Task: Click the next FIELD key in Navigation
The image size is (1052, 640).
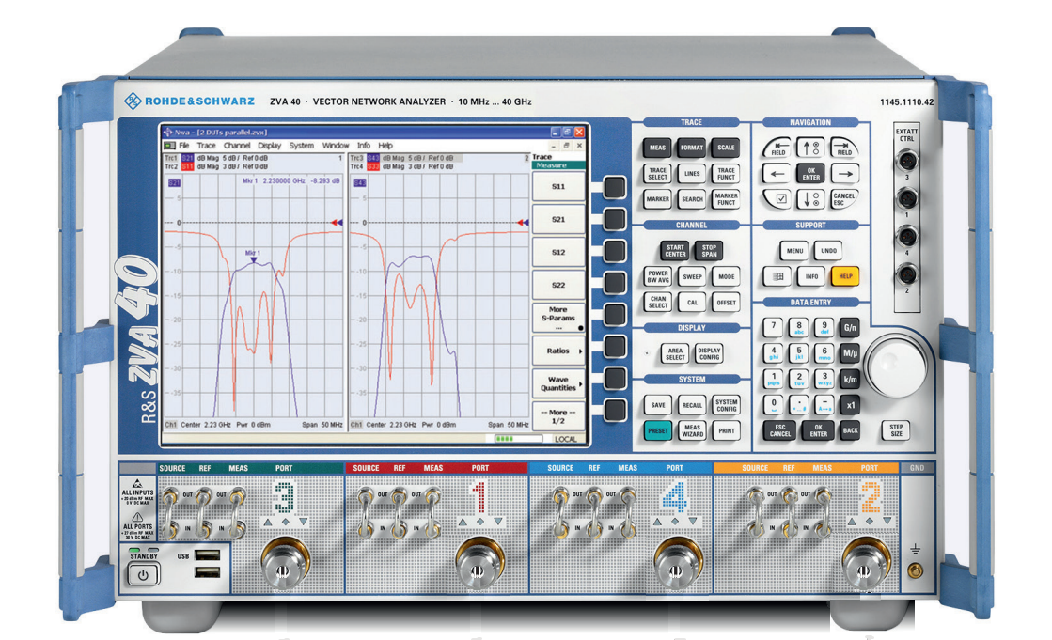Action: click(844, 148)
